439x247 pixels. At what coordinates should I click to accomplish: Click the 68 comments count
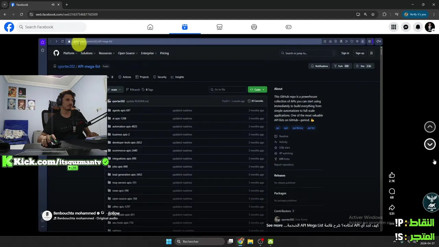point(392,197)
